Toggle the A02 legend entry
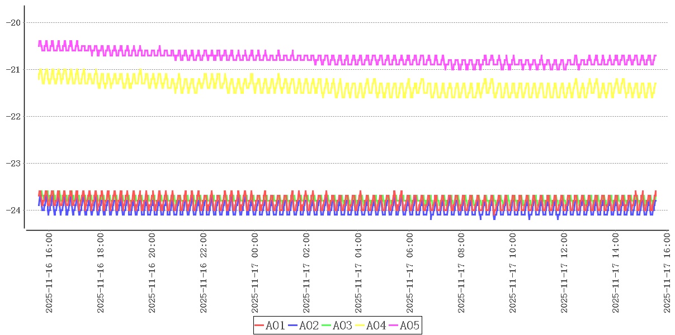The height and width of the screenshot is (335, 675). click(x=304, y=326)
